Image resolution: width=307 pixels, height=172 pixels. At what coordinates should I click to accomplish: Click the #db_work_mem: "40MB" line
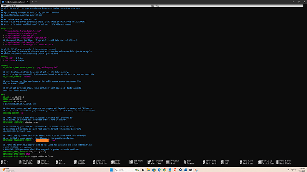pos(14,83)
